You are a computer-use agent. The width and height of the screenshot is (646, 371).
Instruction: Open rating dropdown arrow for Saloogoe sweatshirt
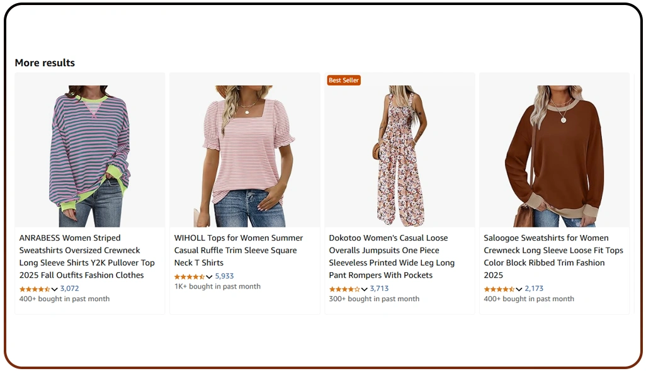(x=519, y=289)
